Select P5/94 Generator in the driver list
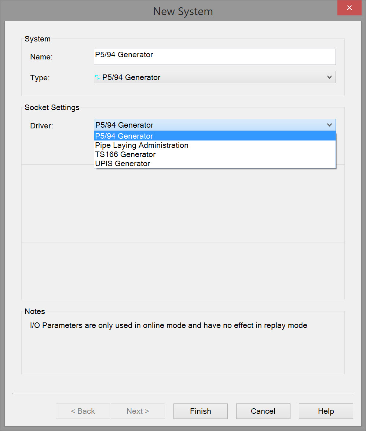Image resolution: width=366 pixels, height=431 pixels. (x=124, y=136)
